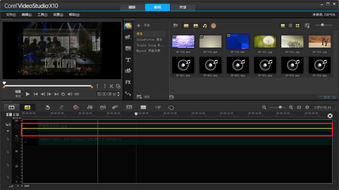Image resolution: width=339 pixels, height=190 pixels.
Task: Adjust the thumbnail size slider
Action: (x=323, y=25)
